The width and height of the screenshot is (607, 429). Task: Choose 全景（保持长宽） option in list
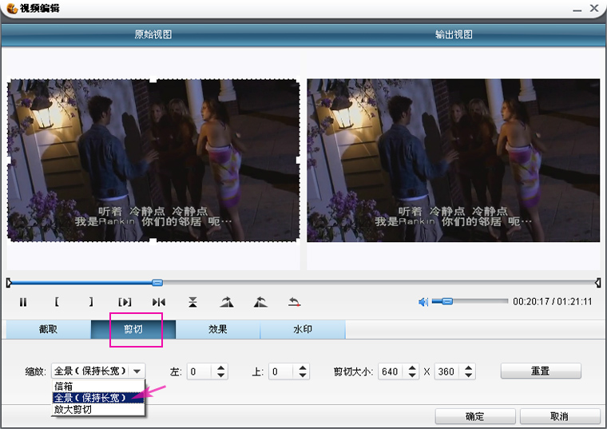point(98,398)
